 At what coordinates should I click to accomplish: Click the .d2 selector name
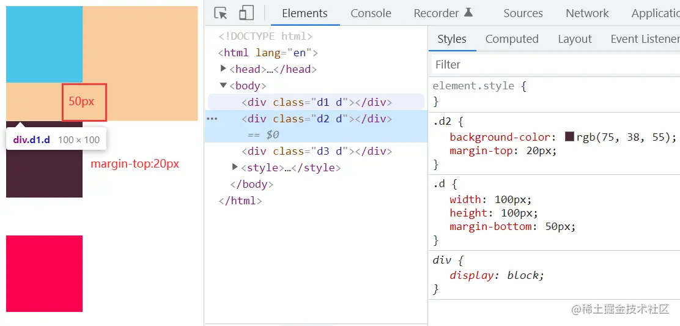(442, 121)
